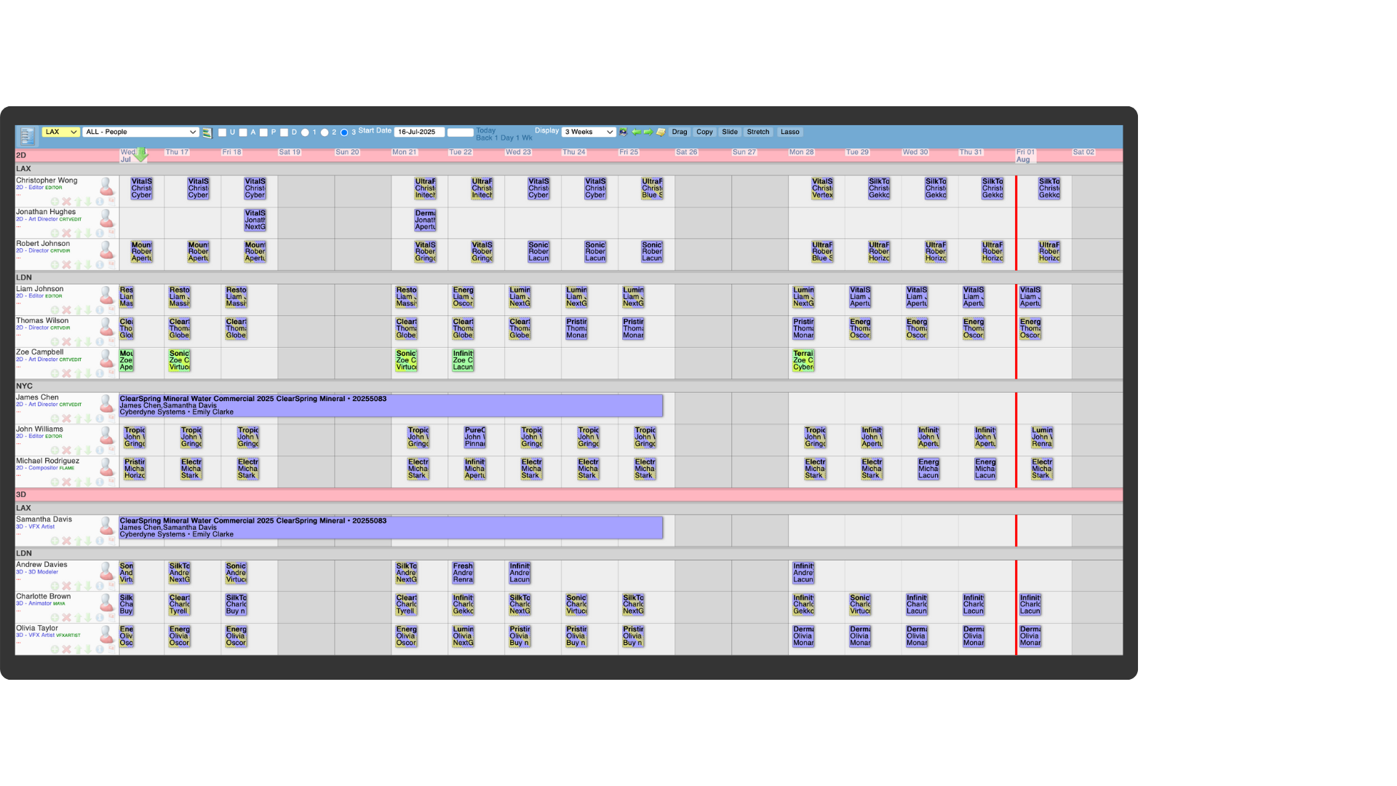Open the 3 Weeks display dropdown

coord(589,132)
